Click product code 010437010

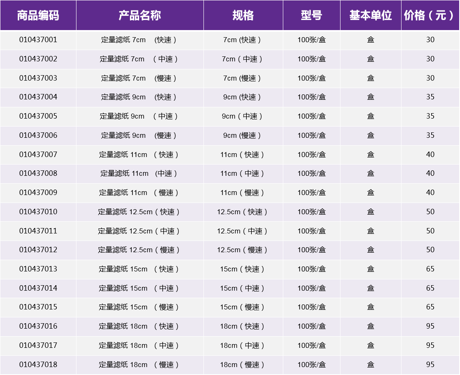point(38,212)
